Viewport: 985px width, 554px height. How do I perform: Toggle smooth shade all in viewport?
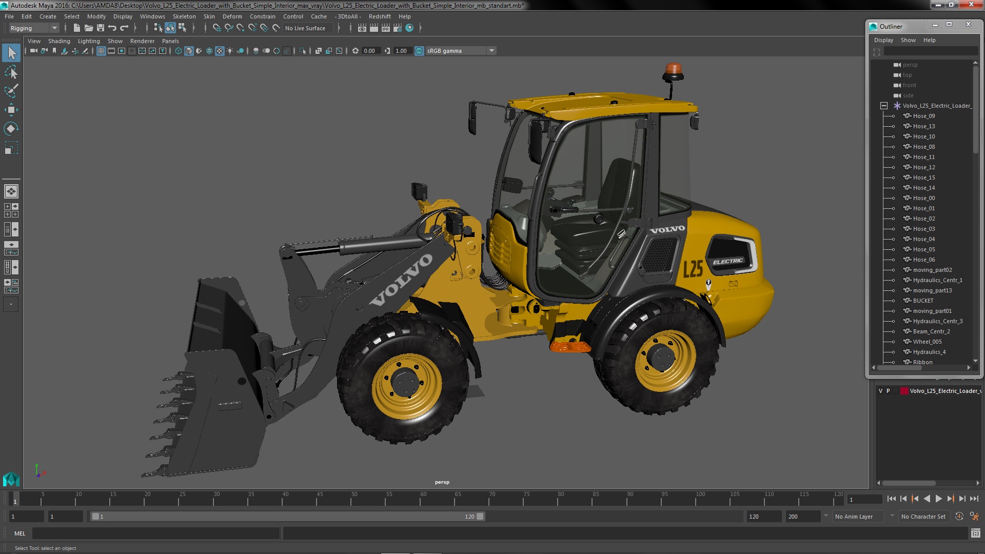pos(189,51)
